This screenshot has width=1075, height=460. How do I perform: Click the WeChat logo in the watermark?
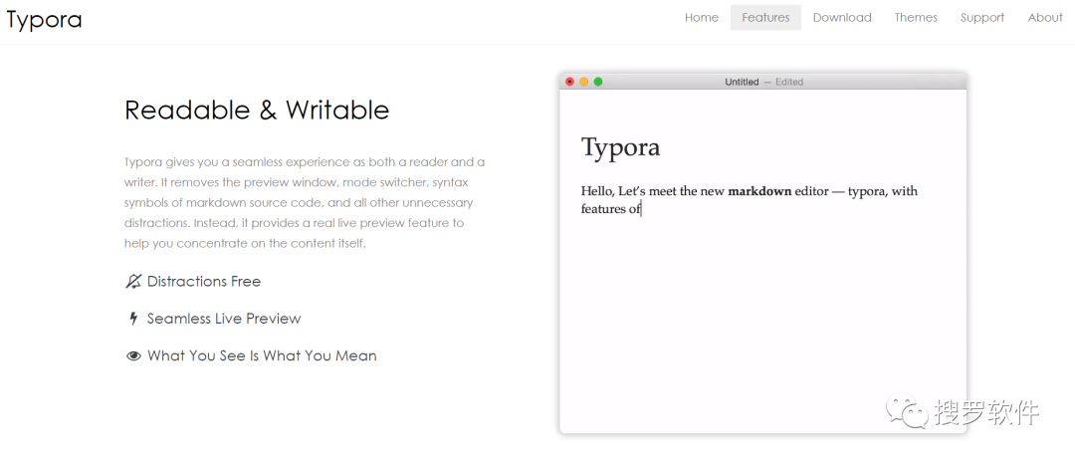coord(909,410)
